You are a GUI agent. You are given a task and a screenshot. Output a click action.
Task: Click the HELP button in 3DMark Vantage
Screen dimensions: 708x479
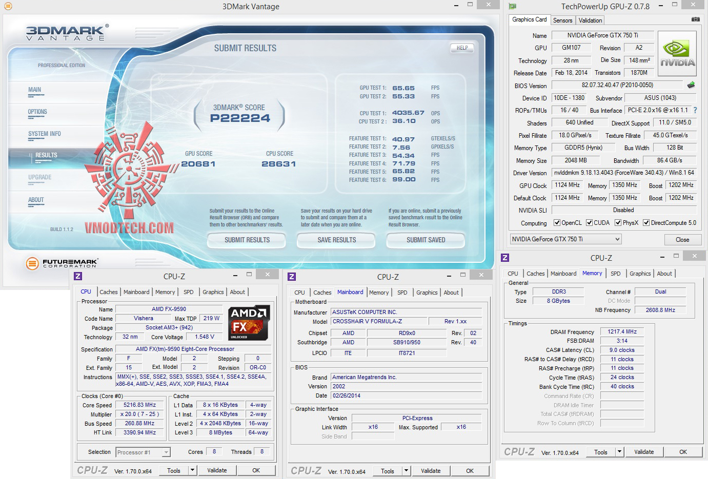462,48
